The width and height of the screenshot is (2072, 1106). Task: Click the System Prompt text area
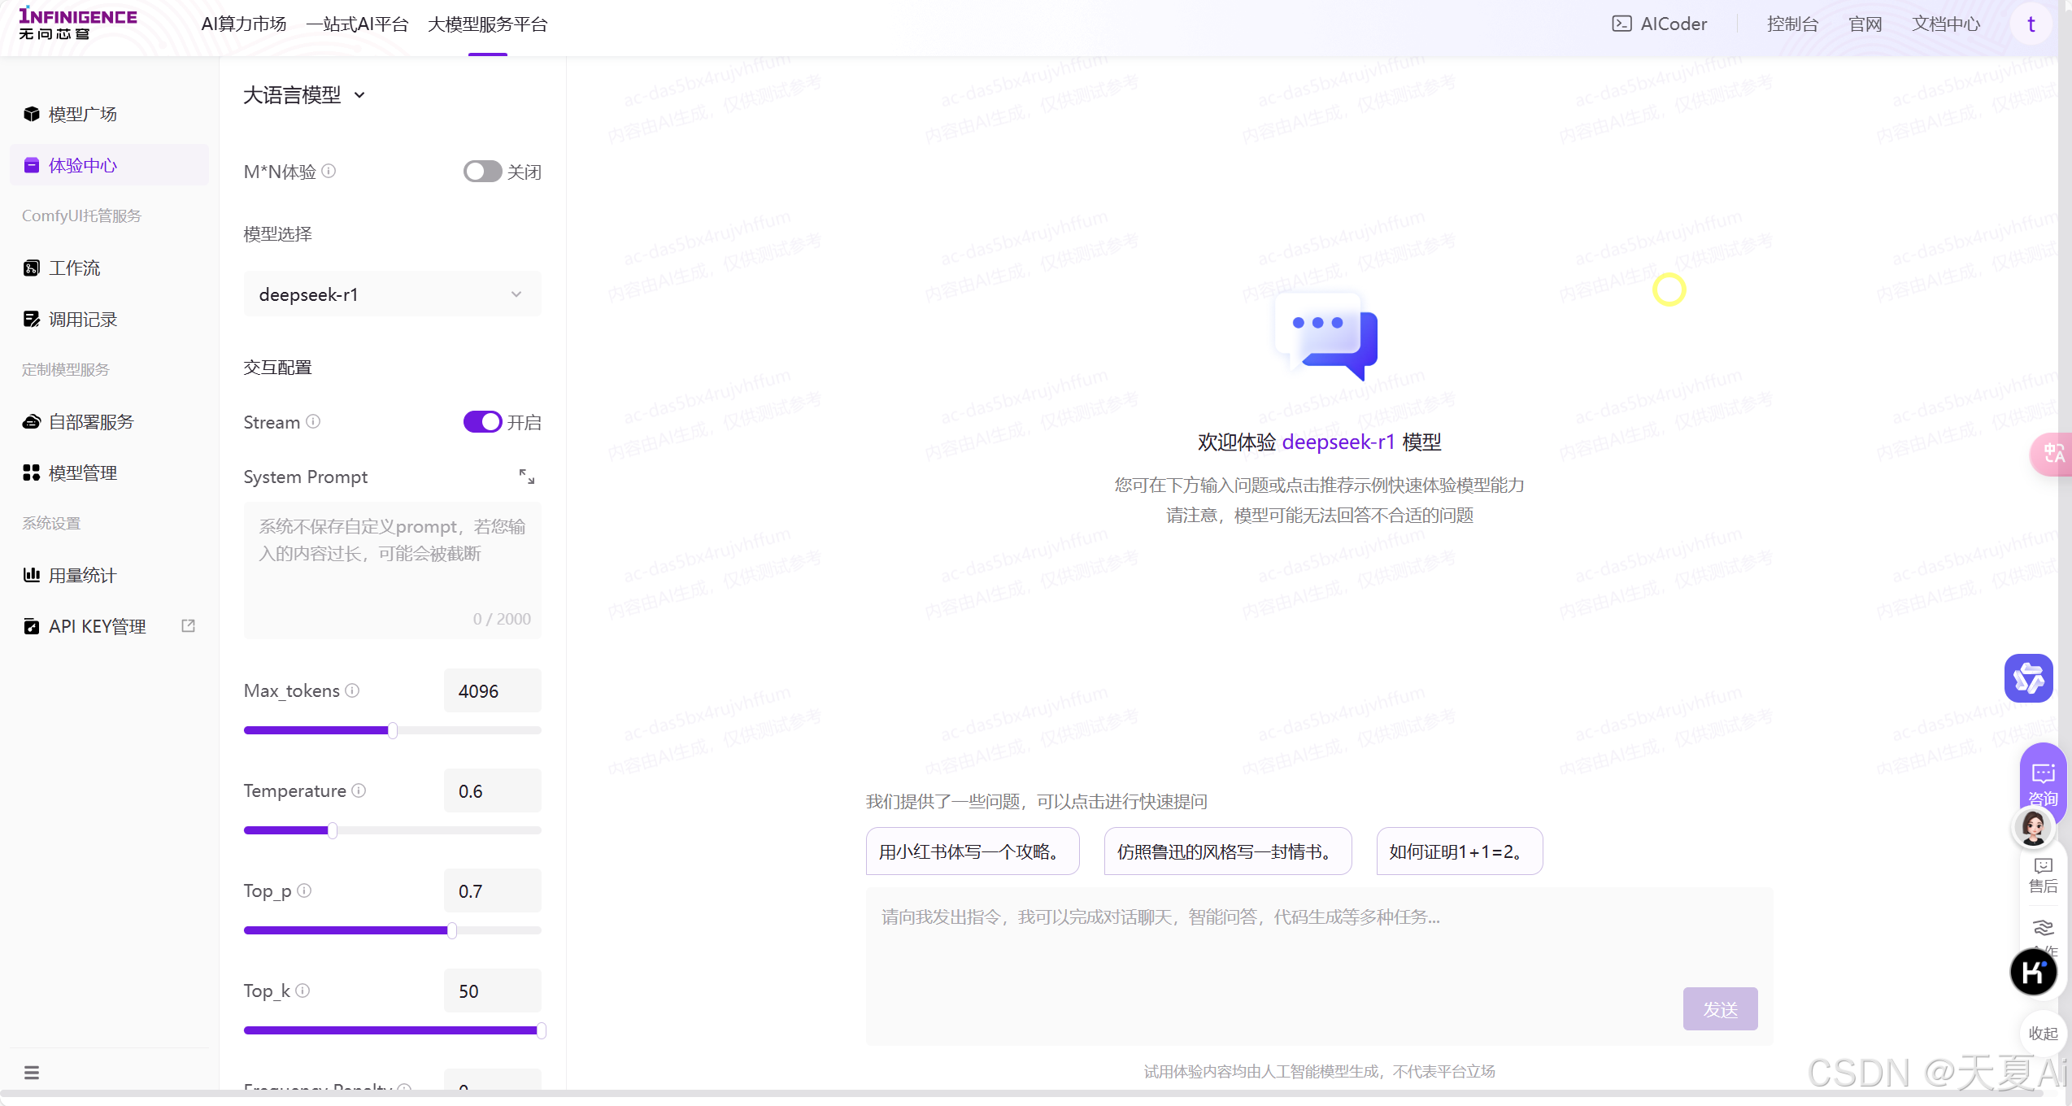(392, 569)
